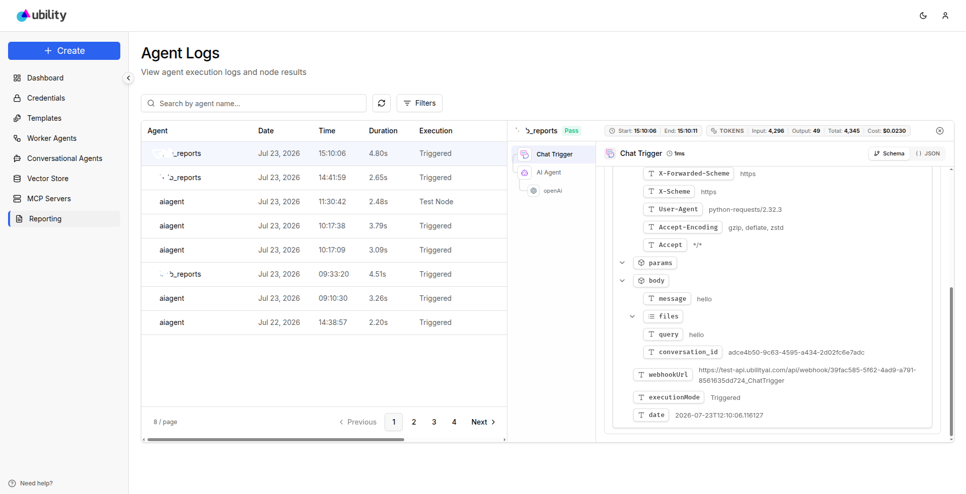Click the vertical scrollbar in the details panel
The width and height of the screenshot is (966, 494).
click(x=951, y=362)
